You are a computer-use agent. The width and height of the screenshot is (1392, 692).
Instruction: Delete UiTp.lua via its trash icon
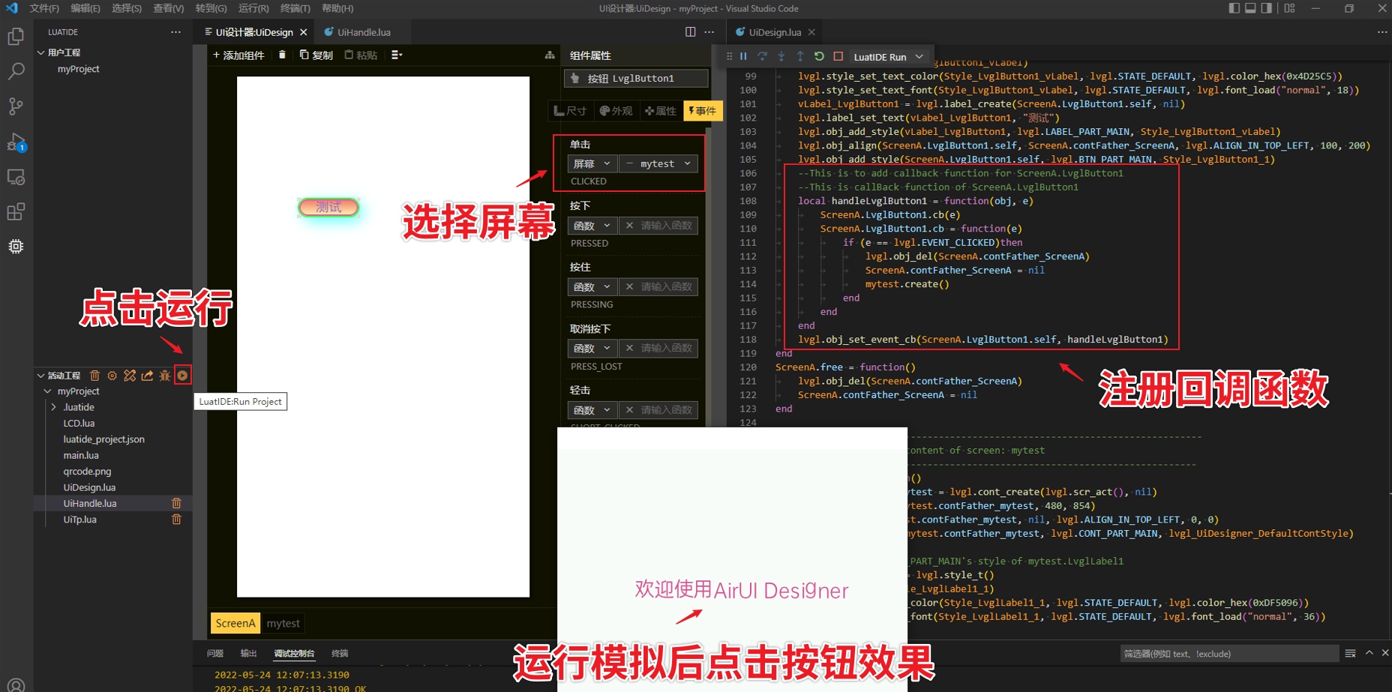click(177, 520)
